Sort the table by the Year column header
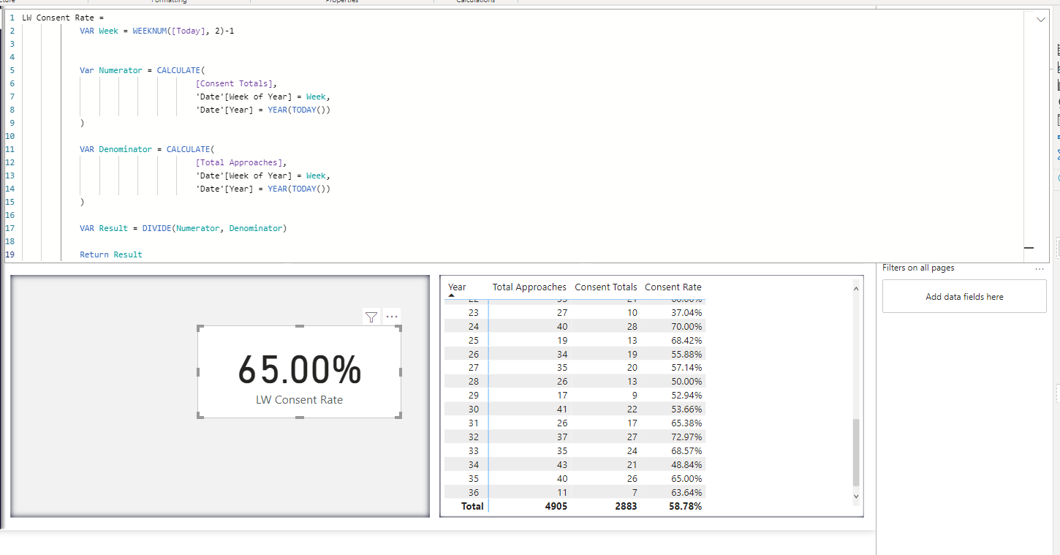Screen dimensions: 1060x555 pos(457,287)
